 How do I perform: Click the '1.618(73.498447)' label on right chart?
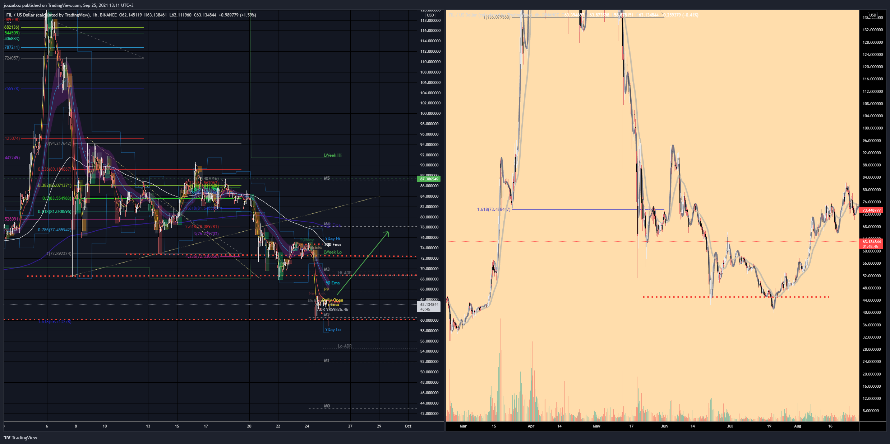click(x=494, y=209)
